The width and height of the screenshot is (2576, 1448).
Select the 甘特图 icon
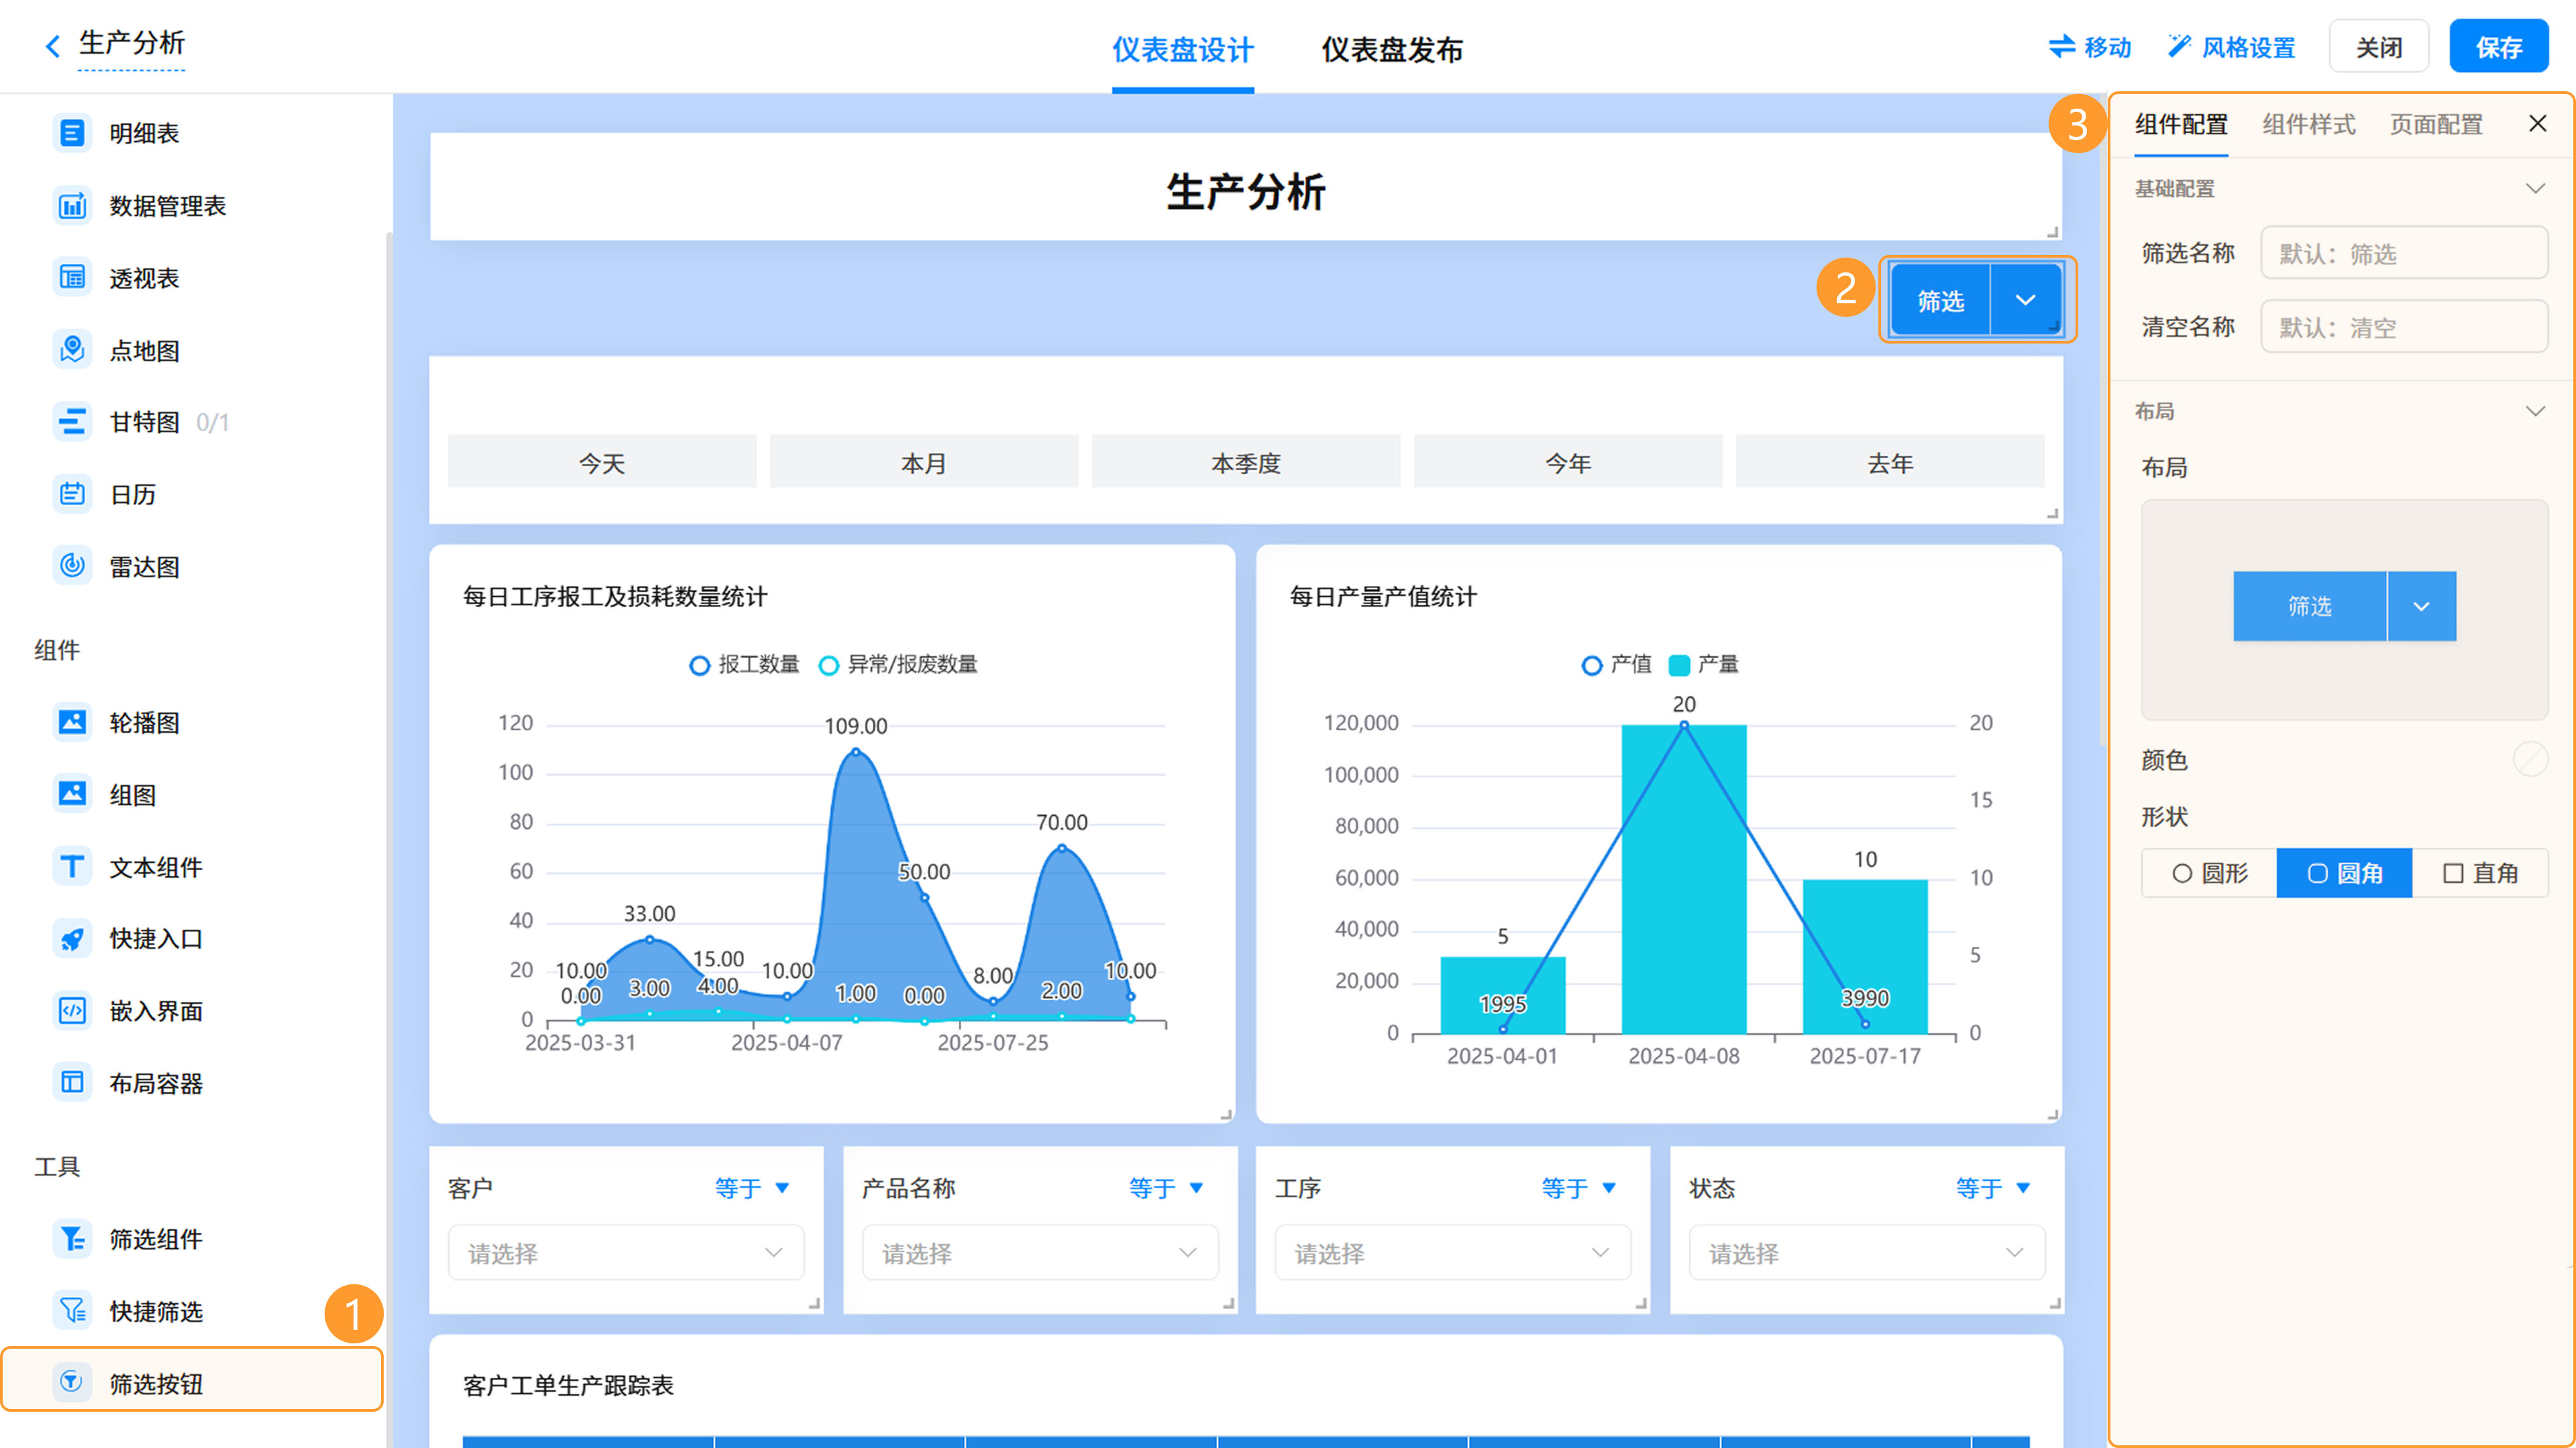pos(72,421)
